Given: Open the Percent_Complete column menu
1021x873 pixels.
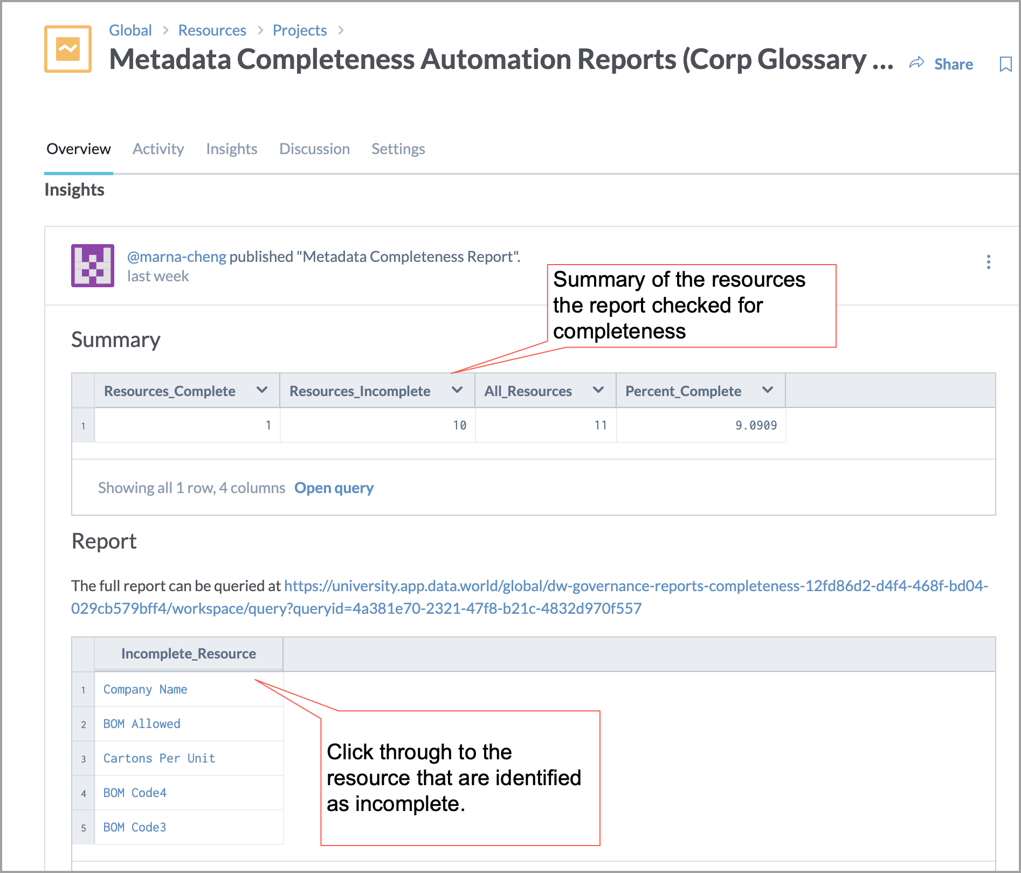Looking at the screenshot, I should (767, 390).
